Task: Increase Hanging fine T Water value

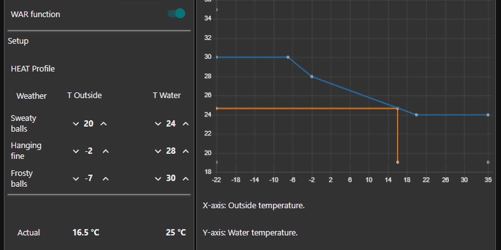Action: [186, 151]
